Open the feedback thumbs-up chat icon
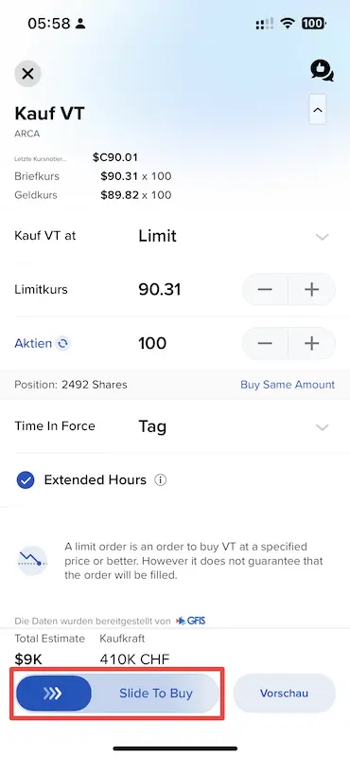The height and width of the screenshot is (758, 350). (x=322, y=70)
